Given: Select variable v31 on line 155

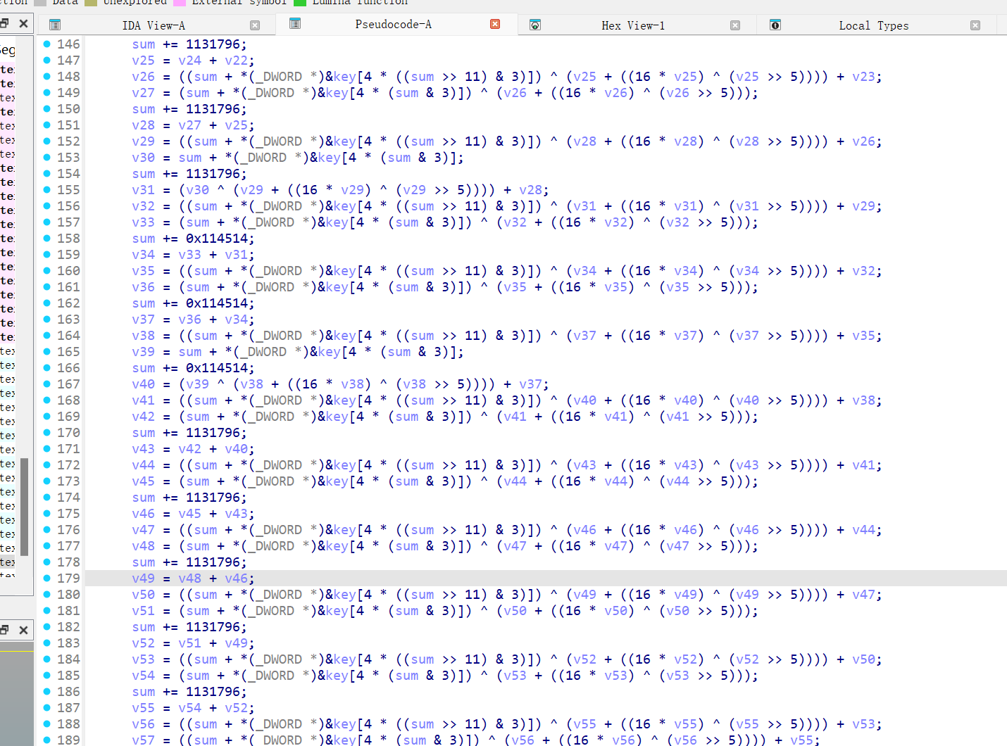Looking at the screenshot, I should (x=143, y=190).
